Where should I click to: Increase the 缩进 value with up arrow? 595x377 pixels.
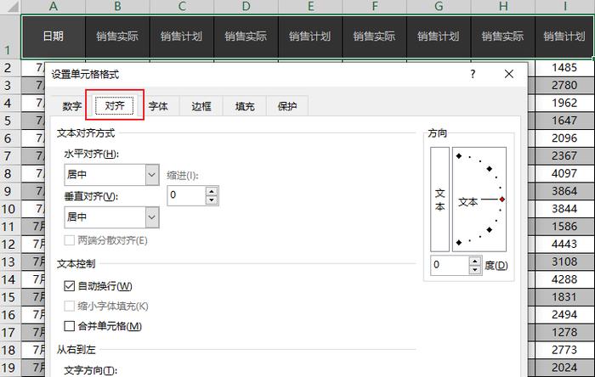(x=212, y=191)
